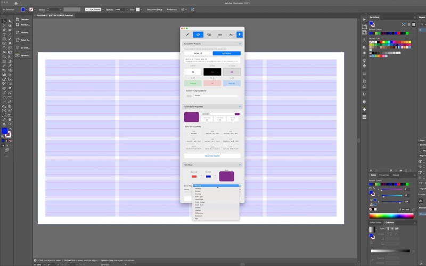Open the Aa typography tab in plugin window
426x266 pixels.
pos(231,35)
